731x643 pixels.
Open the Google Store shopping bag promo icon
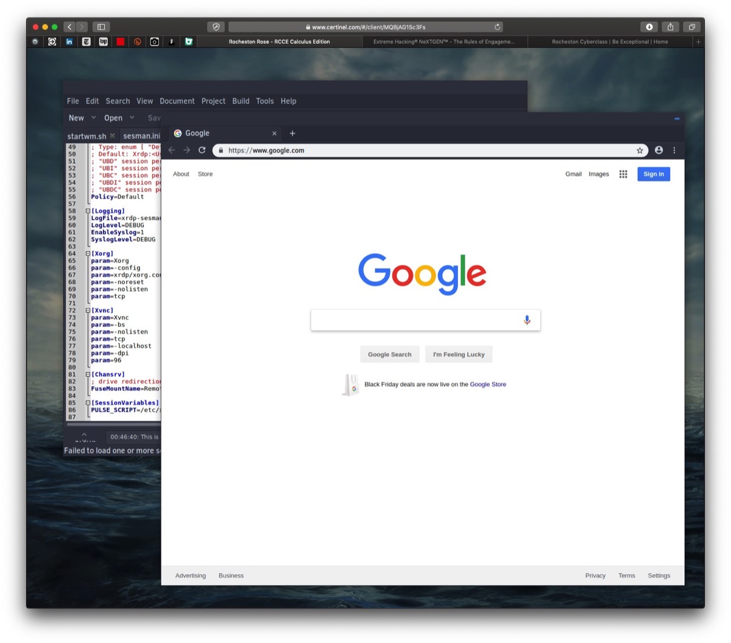coord(350,385)
